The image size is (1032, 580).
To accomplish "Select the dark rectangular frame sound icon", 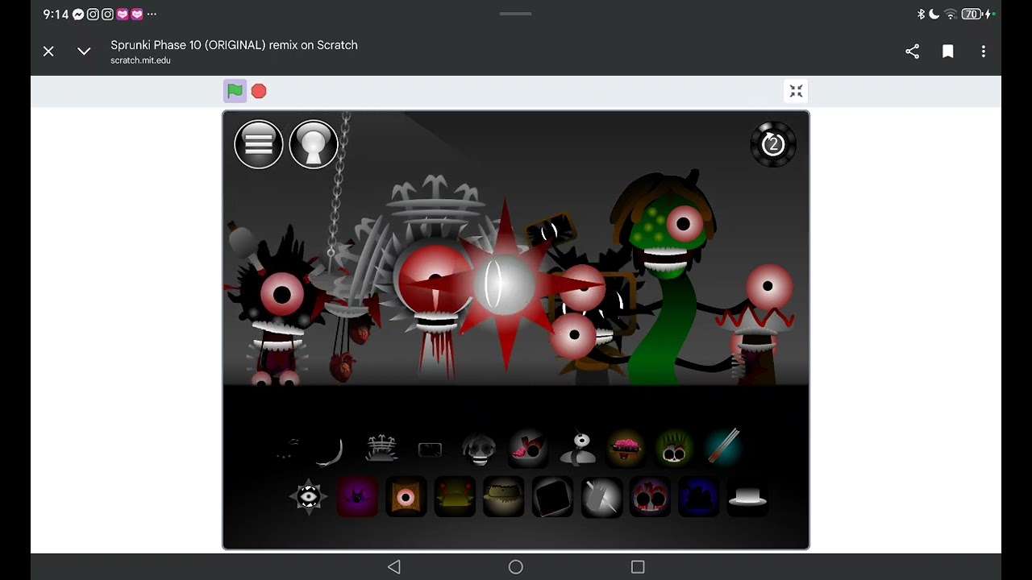I will click(430, 449).
